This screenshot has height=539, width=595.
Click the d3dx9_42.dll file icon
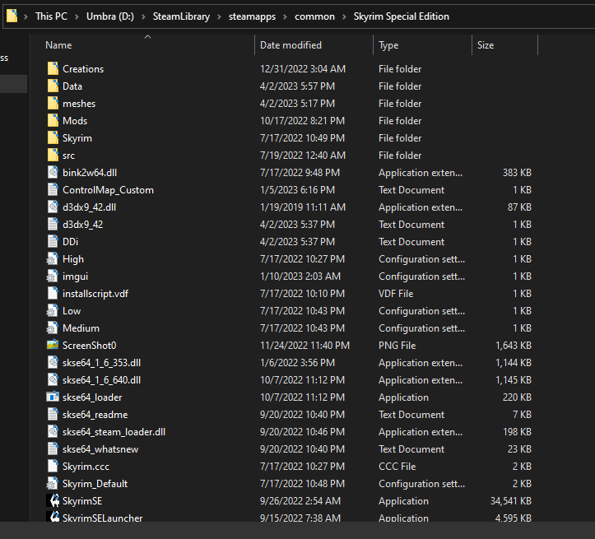53,207
